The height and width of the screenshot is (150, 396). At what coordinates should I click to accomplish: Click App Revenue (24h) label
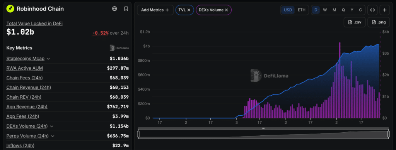tap(27, 107)
